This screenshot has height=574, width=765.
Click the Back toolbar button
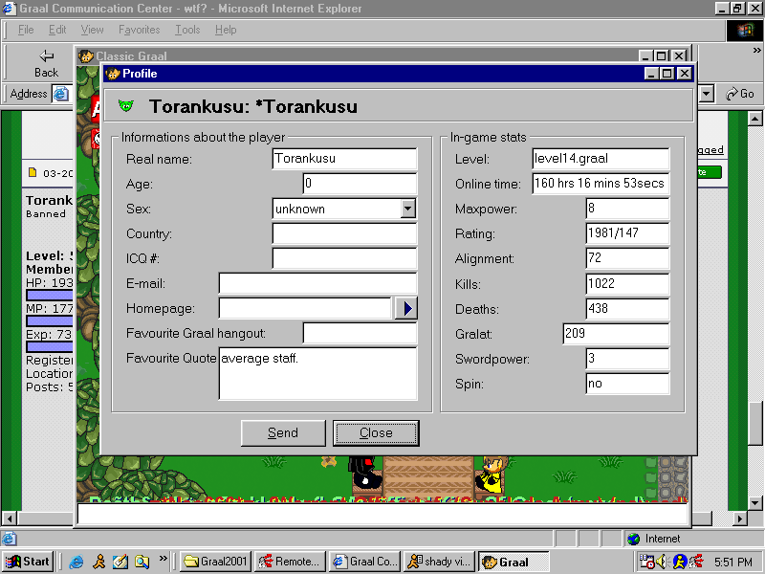pos(46,63)
